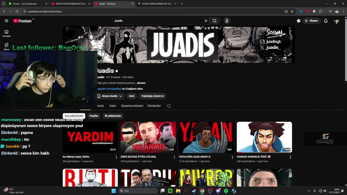Viewport: 347px width, 195px height.
Task: Open Chrome media controls icon
Action: pos(330,11)
